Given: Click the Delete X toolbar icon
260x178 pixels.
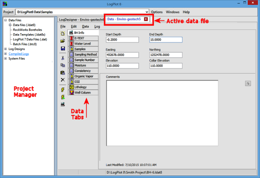Looking at the screenshot, I should (x=63, y=80).
